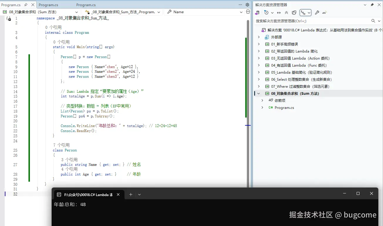Collapse all nodes in Solution Explorer

(286, 13)
